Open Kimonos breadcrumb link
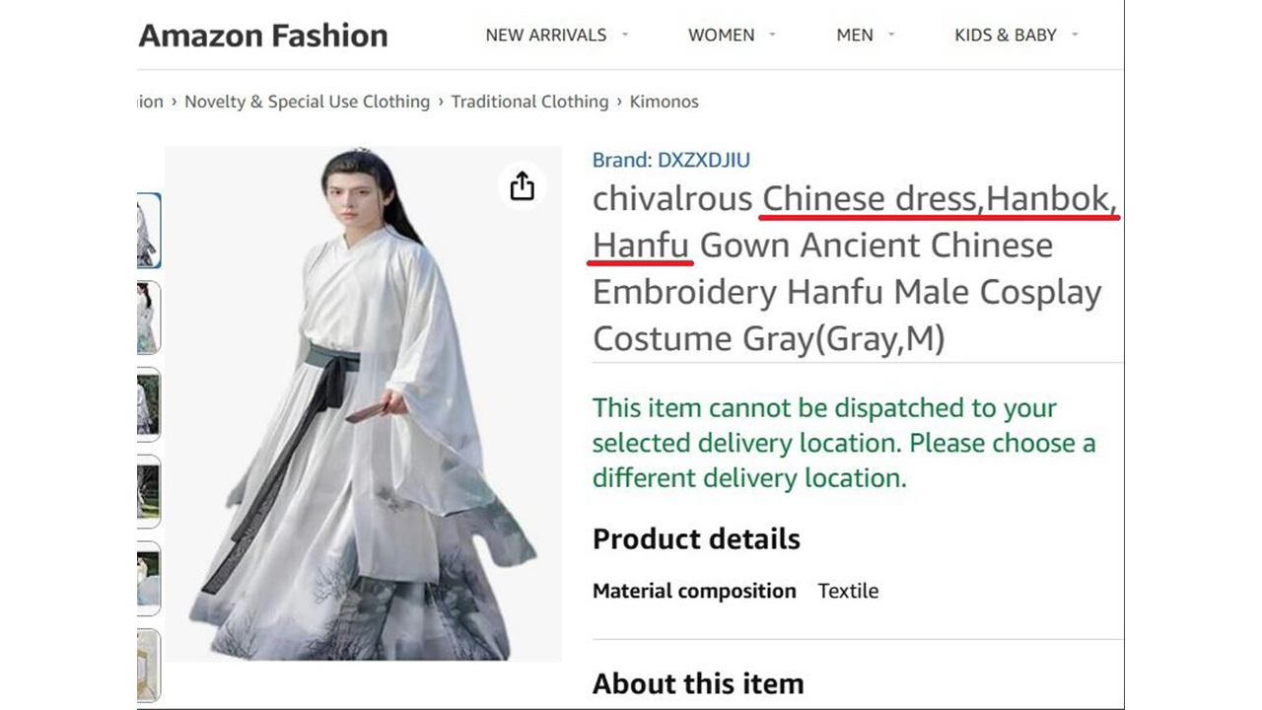The image size is (1262, 710). pos(665,102)
